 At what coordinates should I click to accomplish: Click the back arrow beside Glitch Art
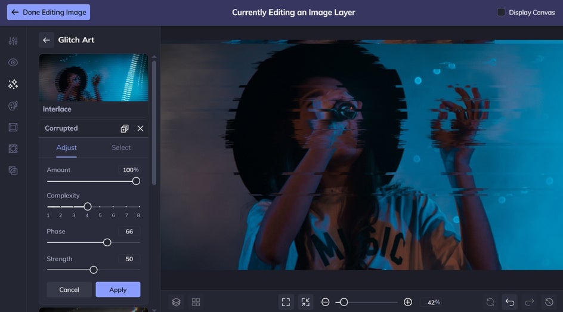46,40
